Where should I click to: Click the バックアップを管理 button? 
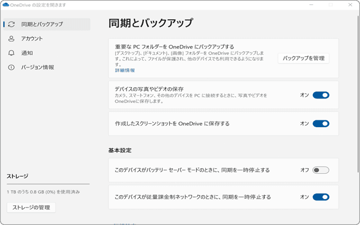point(304,58)
